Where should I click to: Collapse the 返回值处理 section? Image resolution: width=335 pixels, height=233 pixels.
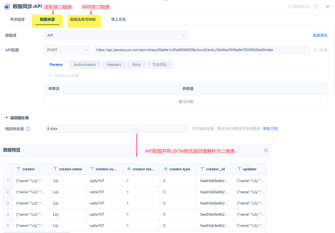[7, 118]
